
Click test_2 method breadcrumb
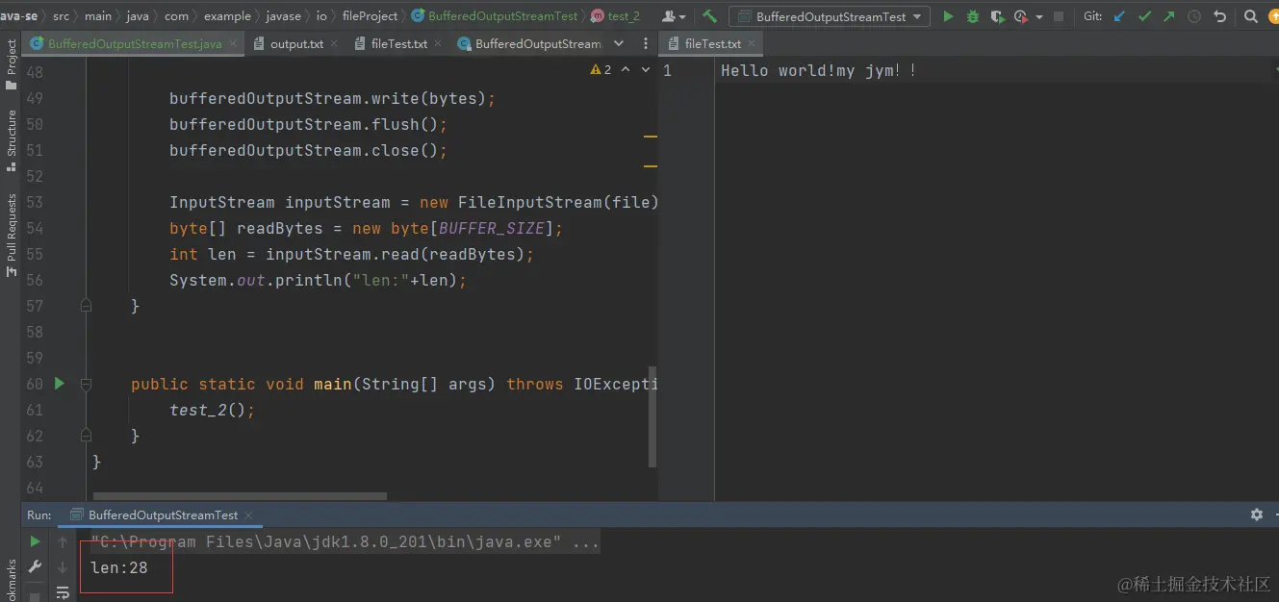(x=615, y=16)
